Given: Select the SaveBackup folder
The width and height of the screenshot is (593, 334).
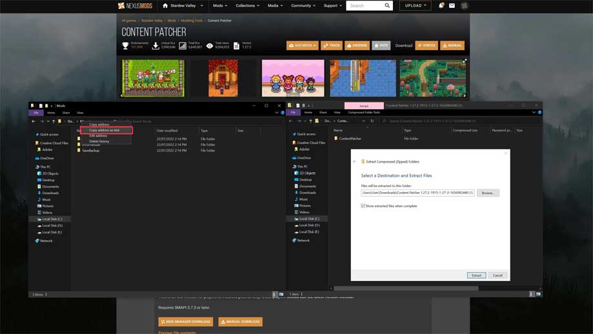Looking at the screenshot, I should tap(91, 150).
